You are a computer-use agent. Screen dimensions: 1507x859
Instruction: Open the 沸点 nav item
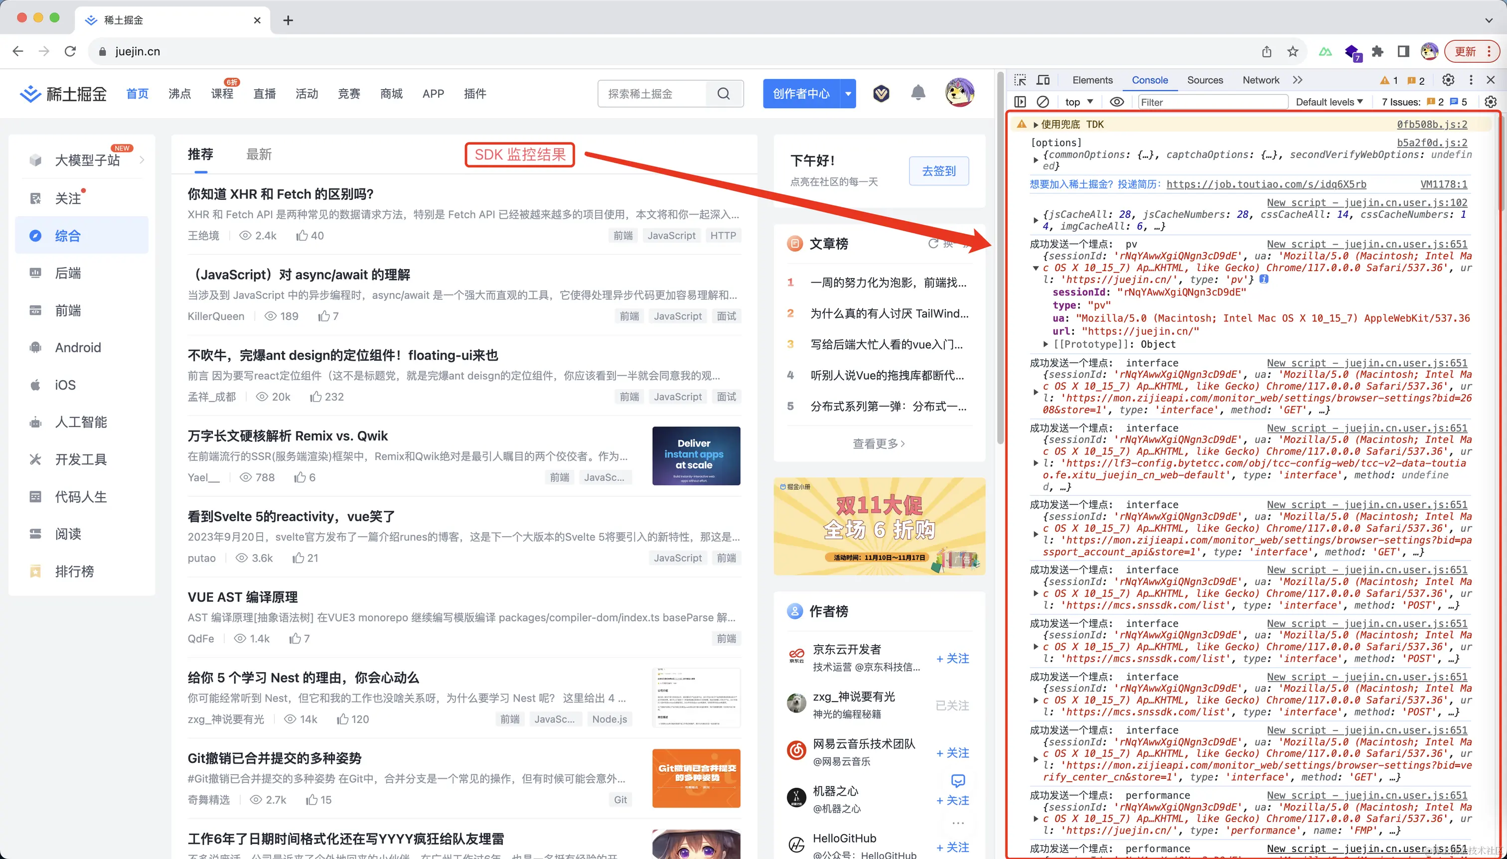pyautogui.click(x=179, y=93)
